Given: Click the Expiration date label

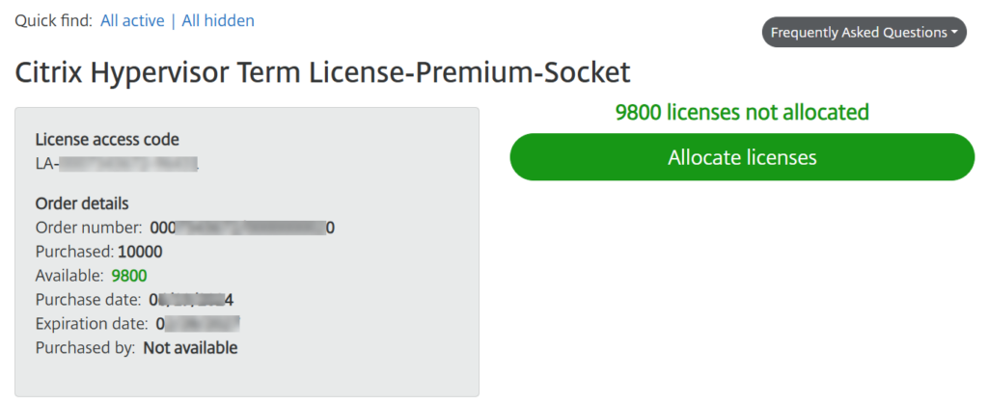Looking at the screenshot, I should click(x=92, y=324).
